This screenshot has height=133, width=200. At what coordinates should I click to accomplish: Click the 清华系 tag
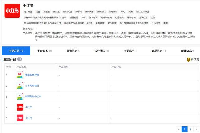point(56,12)
